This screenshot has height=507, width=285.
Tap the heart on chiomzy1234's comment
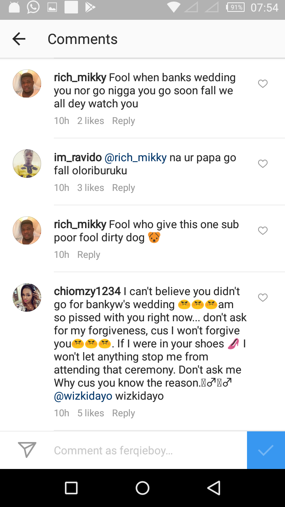pos(263,297)
